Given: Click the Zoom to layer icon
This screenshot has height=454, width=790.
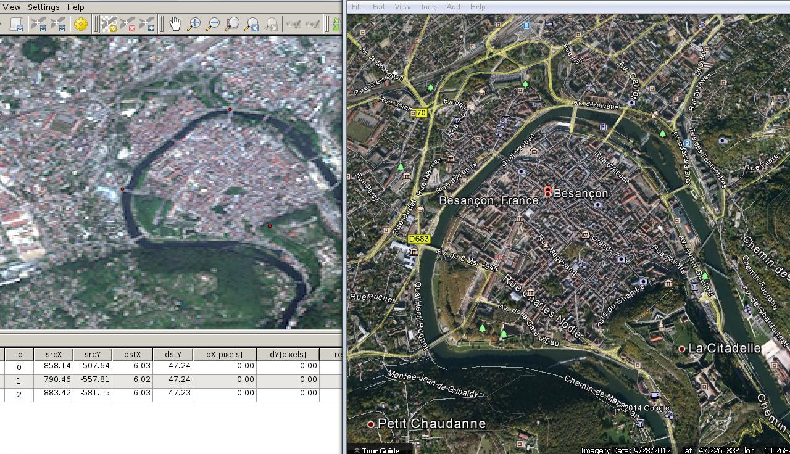Looking at the screenshot, I should point(232,25).
